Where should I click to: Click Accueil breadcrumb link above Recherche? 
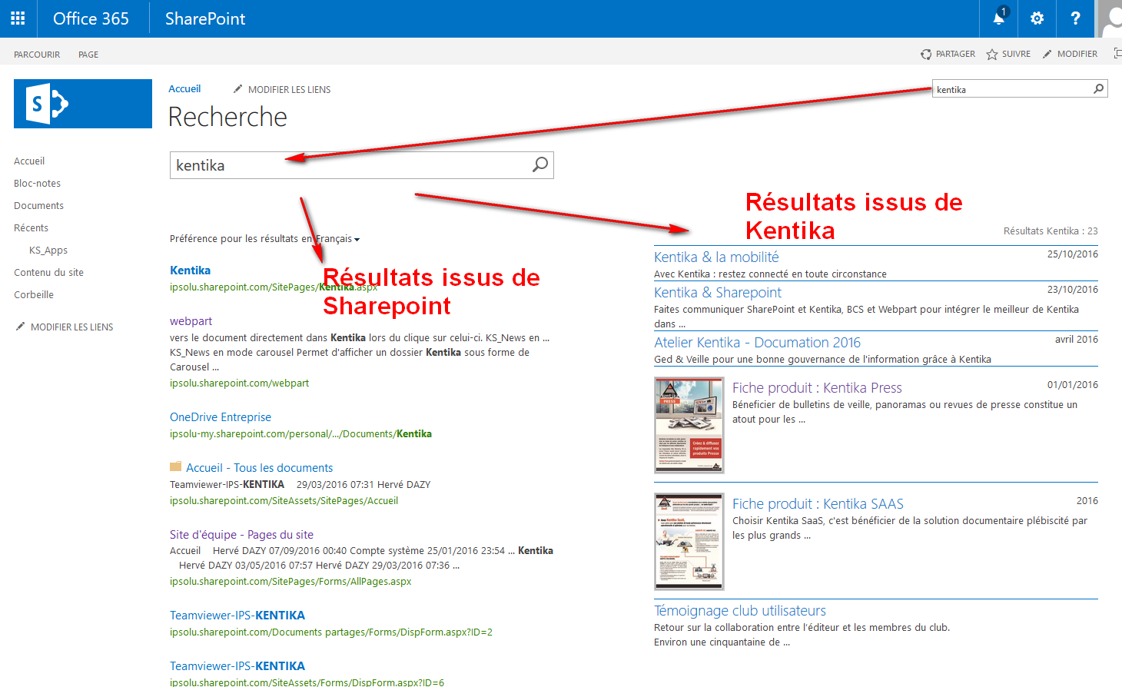[184, 89]
